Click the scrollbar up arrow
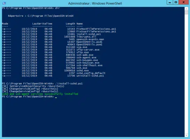Screen dimensions: 190x139 tap(187, 9)
